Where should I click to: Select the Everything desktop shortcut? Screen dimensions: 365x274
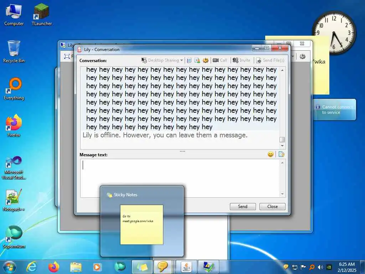pos(14,89)
